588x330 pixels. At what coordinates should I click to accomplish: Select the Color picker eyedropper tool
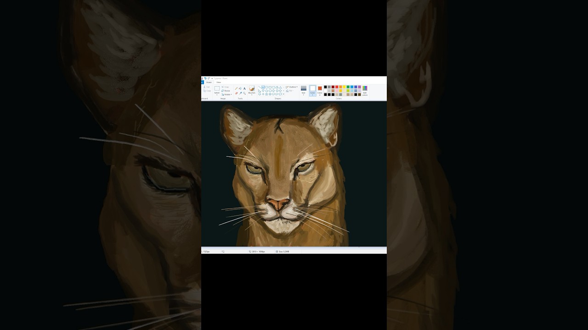[240, 93]
